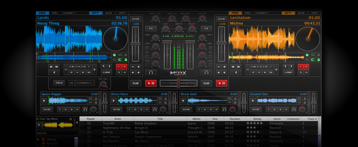Click right deck fast forward icon
This screenshot has height=147, width=358.
[x=239, y=67]
